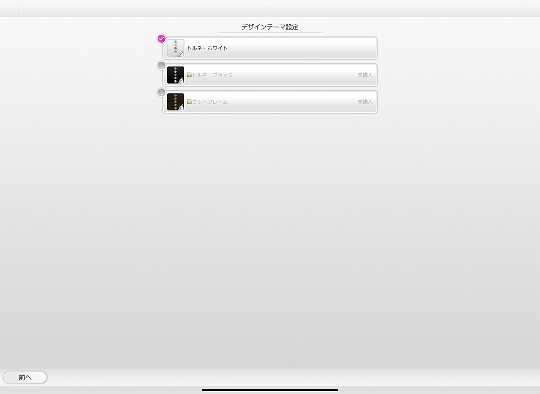Tap the pink checkmark on トルネ・ホワイト
Screen dimensions: 540x394
161,39
